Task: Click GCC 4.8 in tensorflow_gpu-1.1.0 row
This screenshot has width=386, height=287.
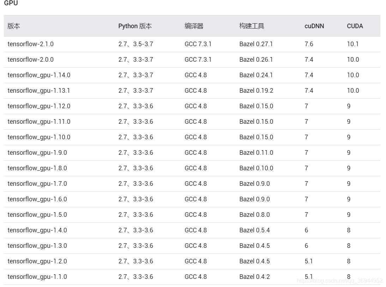Action: pyautogui.click(x=196, y=276)
